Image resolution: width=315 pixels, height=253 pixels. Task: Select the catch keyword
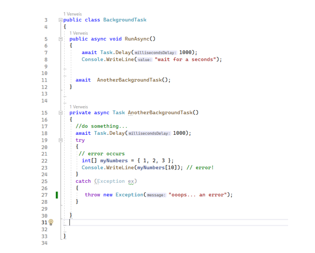pyautogui.click(x=83, y=181)
